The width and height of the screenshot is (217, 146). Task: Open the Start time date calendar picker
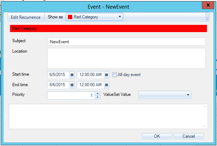tap(72, 75)
